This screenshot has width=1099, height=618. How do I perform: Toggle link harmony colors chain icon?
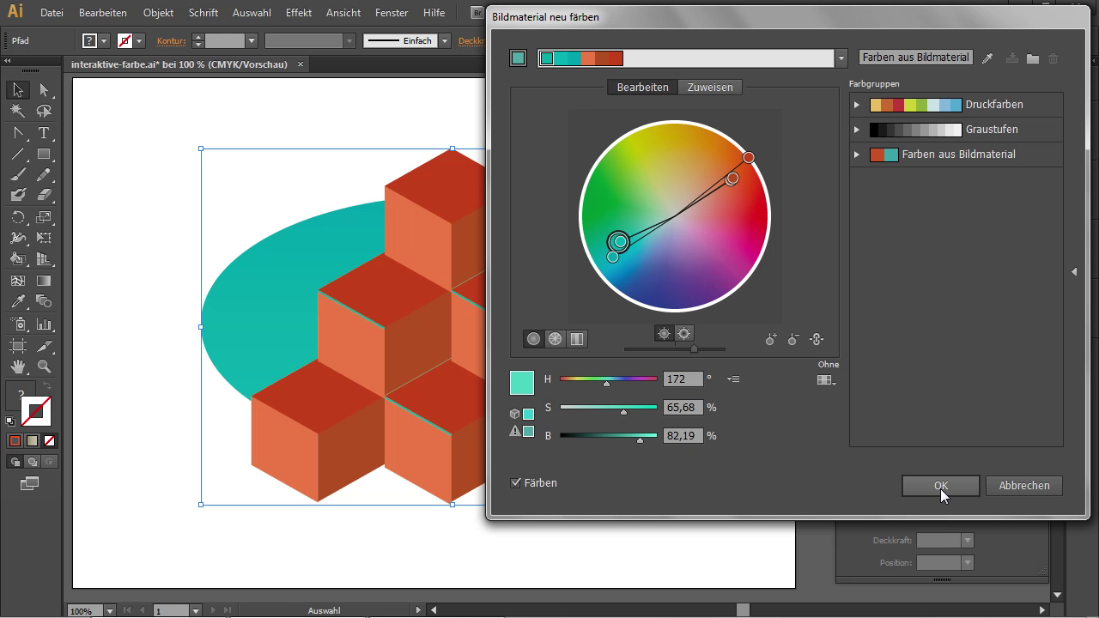[x=817, y=340]
